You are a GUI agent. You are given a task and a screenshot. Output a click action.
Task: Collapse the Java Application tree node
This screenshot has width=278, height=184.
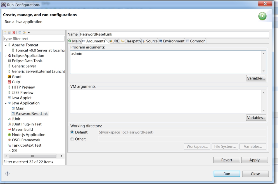point(6,103)
